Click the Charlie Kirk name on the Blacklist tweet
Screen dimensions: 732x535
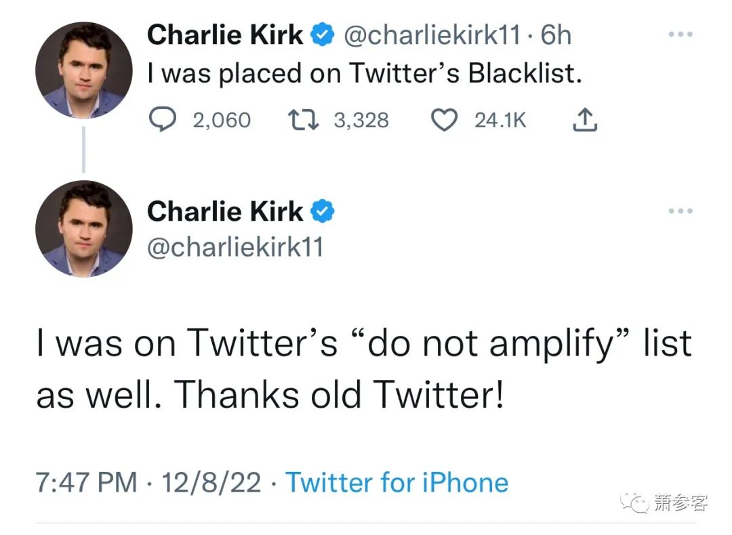coord(225,35)
